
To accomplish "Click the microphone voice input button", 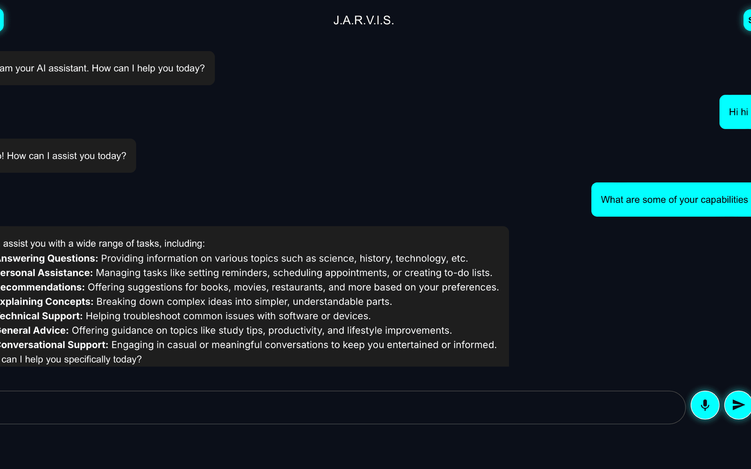I will [705, 405].
